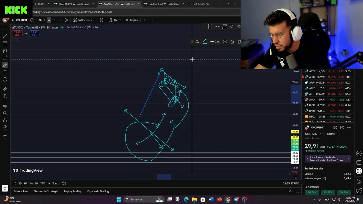Select the down arrow favorite tool
363x204 pixels.
tap(232, 26)
